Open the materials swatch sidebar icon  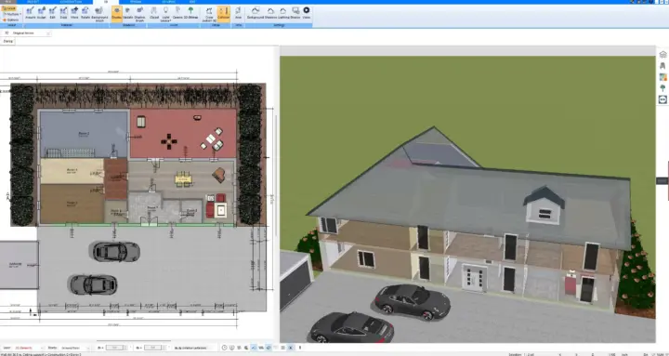pyautogui.click(x=662, y=77)
